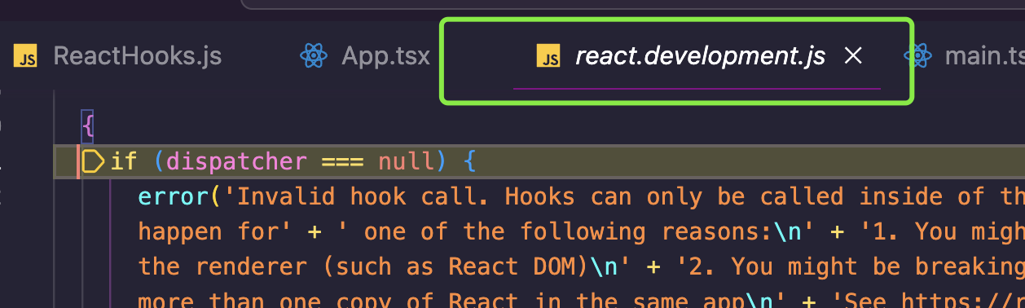1025x308 pixels.
Task: Place cursor on the word dispatcher
Action: coord(236,161)
